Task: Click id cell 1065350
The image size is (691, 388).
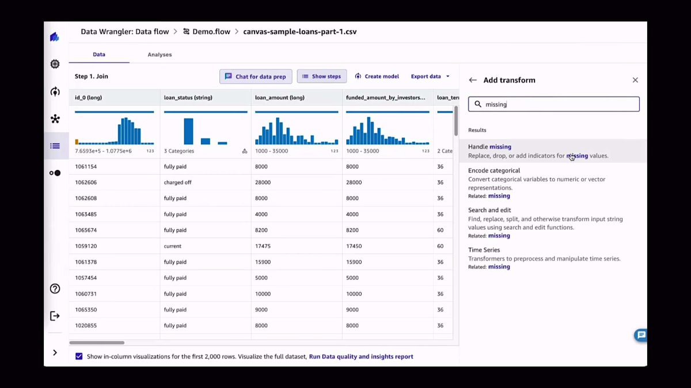Action: [115, 310]
